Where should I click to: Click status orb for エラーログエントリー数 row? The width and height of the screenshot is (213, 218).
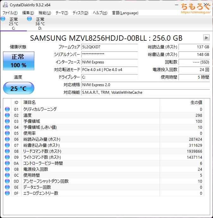(7, 193)
